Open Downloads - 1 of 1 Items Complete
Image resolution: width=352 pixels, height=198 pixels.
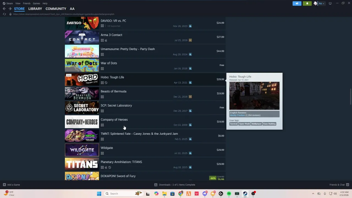pyautogui.click(x=175, y=185)
